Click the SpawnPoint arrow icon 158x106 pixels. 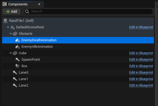[x=18, y=60]
